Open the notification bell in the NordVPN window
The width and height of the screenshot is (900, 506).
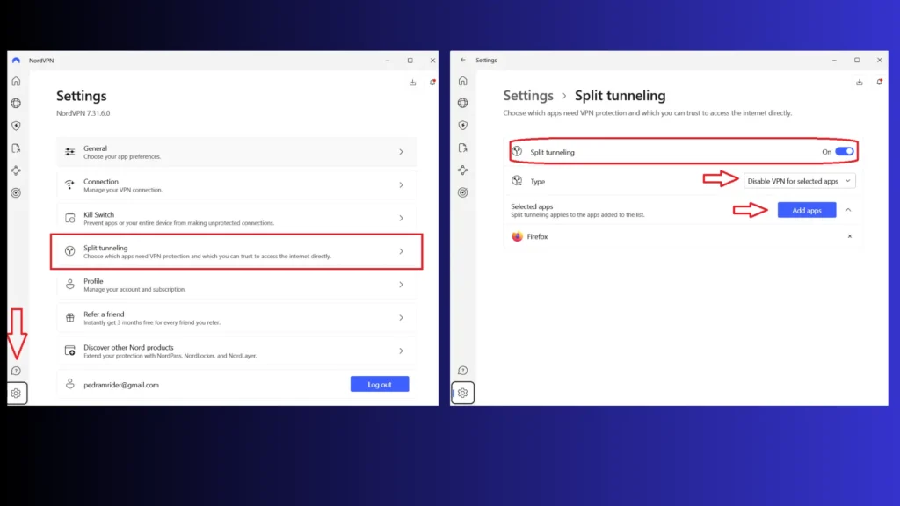[432, 82]
